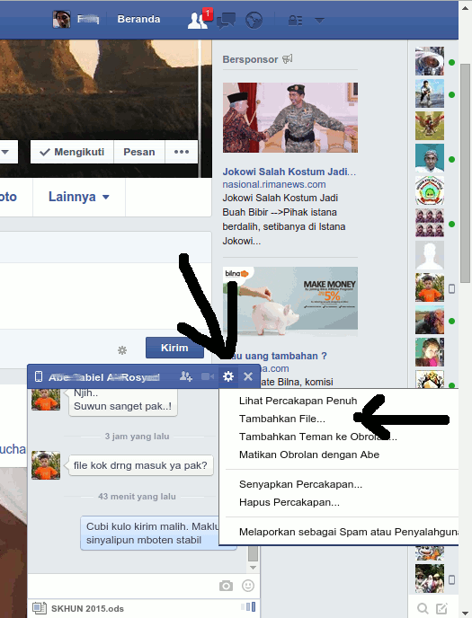Click the Pesan message button
This screenshot has width=472, height=618.
click(x=139, y=152)
